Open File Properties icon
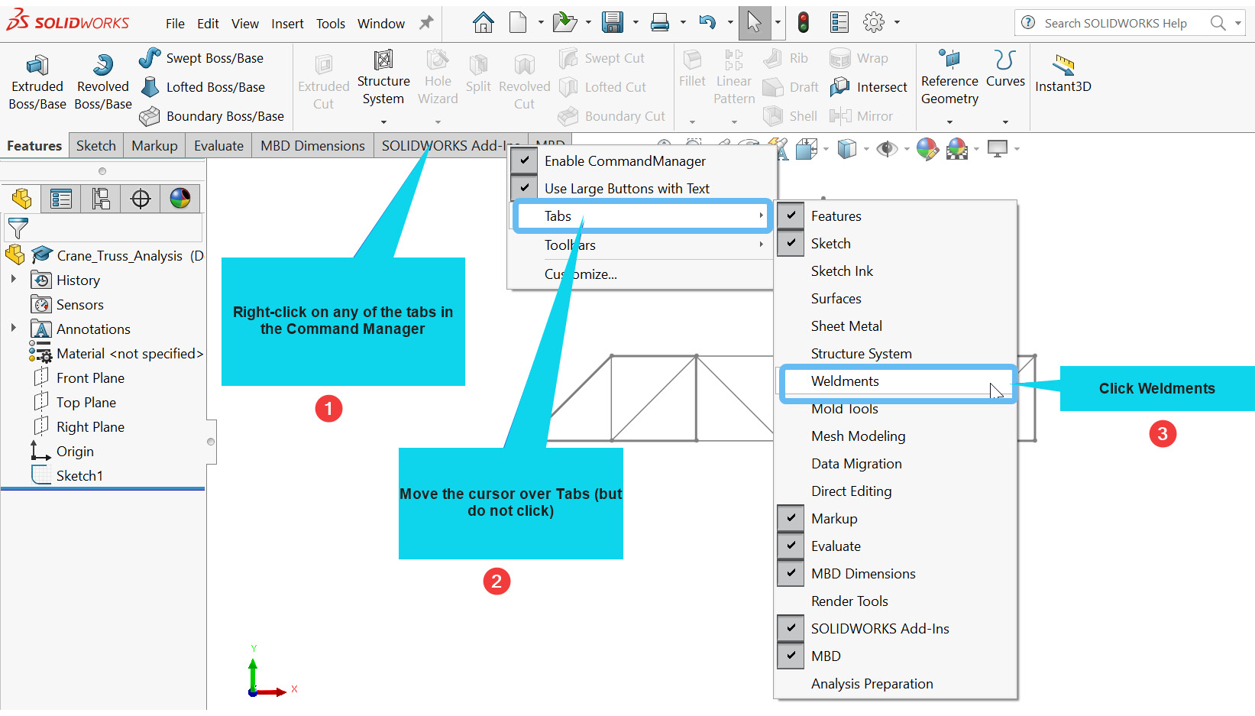Viewport: 1255px width, 716px height. [839, 23]
